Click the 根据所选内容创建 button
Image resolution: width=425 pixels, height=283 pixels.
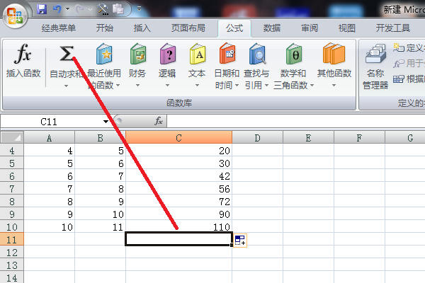point(409,79)
